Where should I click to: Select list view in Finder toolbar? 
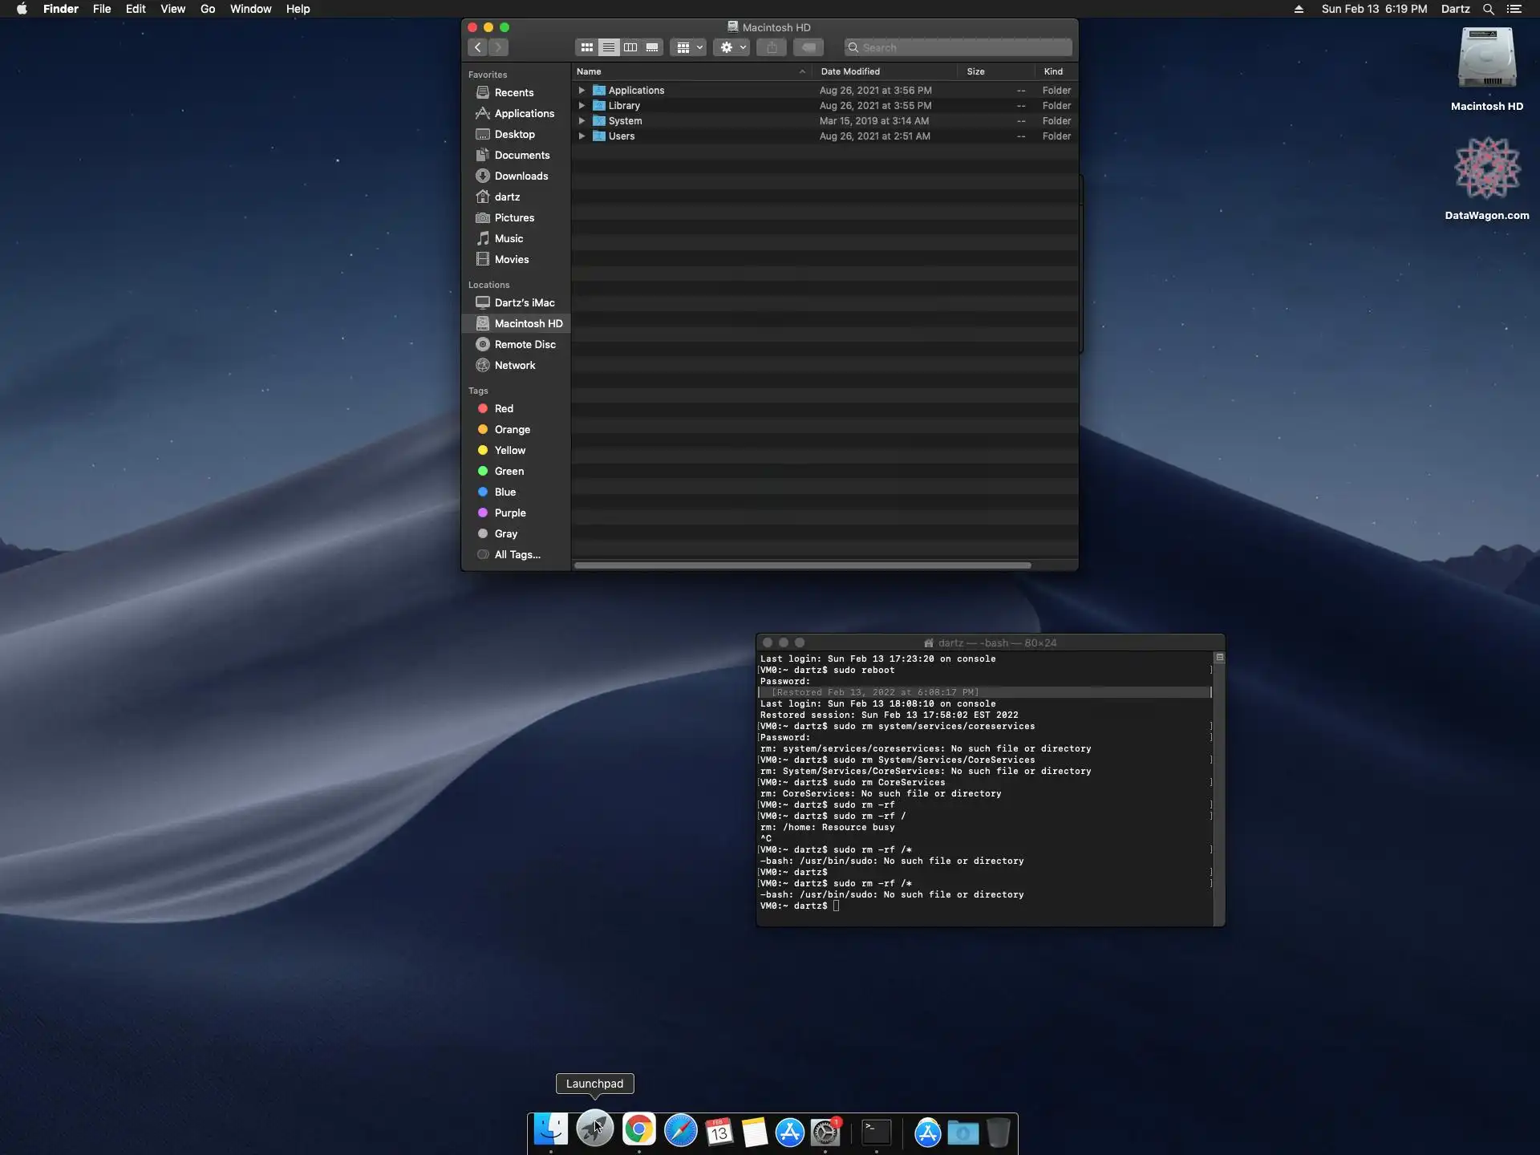pyautogui.click(x=609, y=47)
